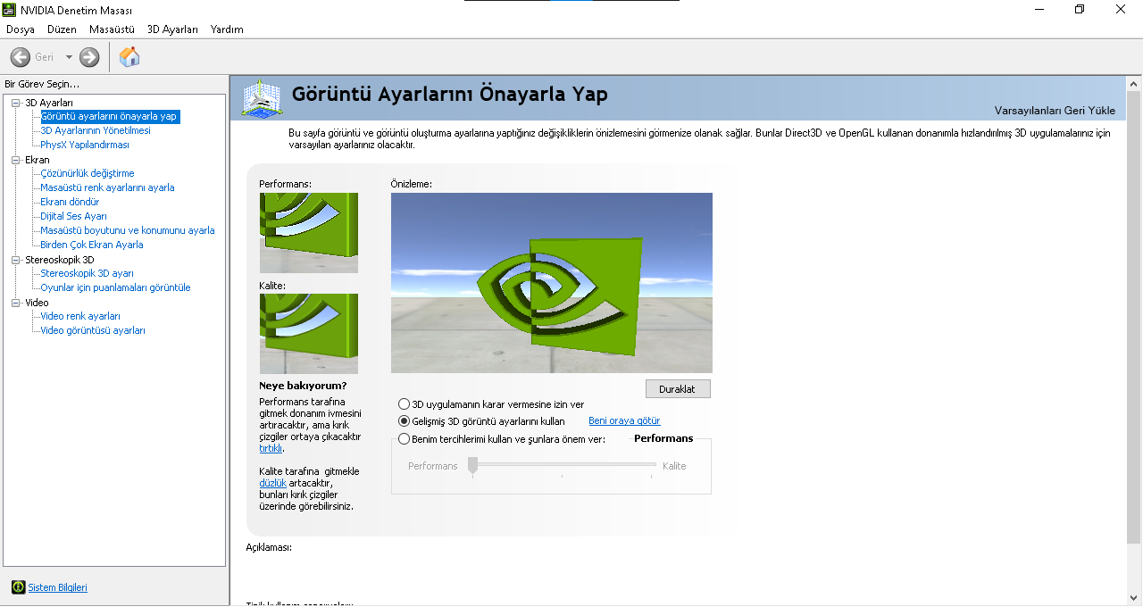Open Birden Çok Ekran Ayarla page

pyautogui.click(x=92, y=245)
